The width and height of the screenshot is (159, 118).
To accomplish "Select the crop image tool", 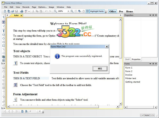I will coord(3,80).
